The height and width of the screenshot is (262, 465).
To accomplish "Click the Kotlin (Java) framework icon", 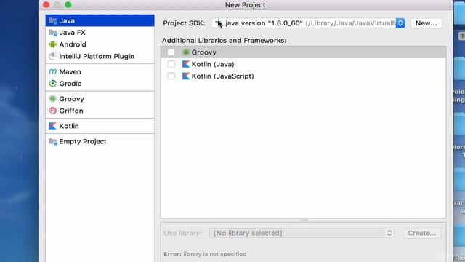I will tap(186, 64).
